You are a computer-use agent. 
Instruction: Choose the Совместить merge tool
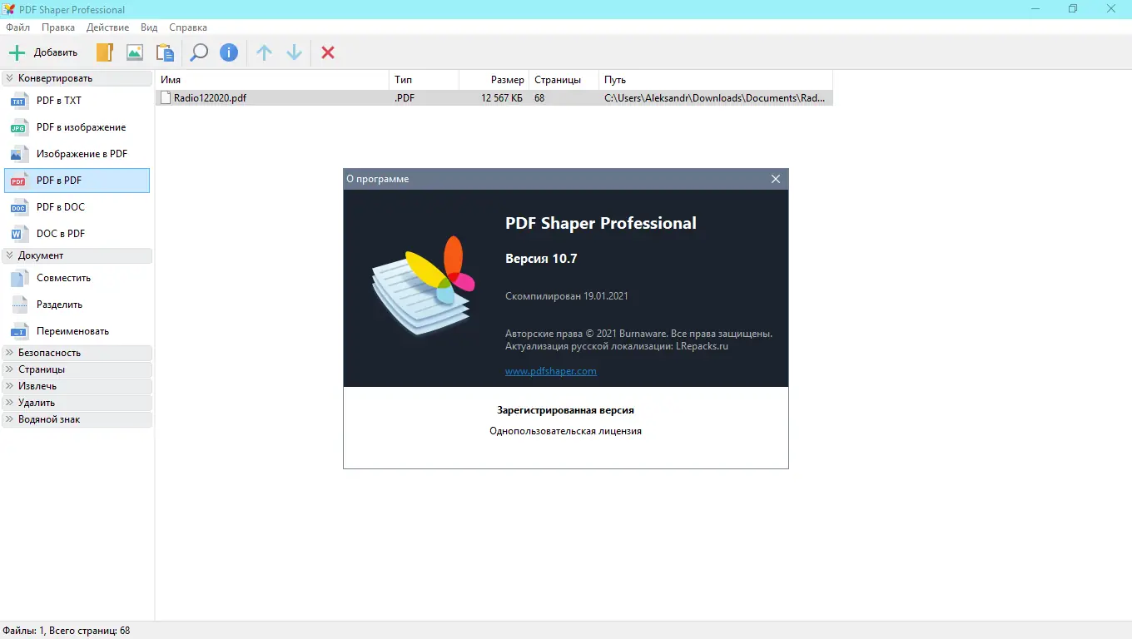click(77, 278)
